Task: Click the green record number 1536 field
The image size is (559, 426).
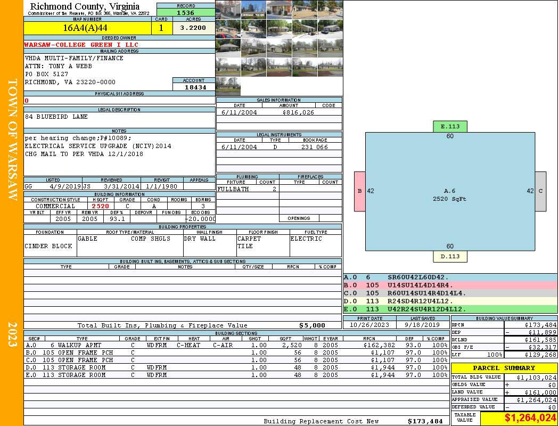Action: (x=185, y=12)
